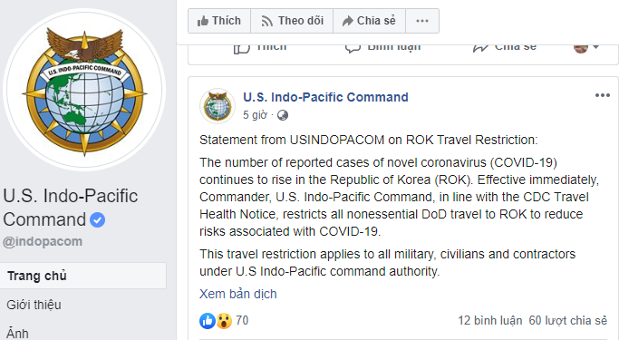Image resolution: width=619 pixels, height=340 pixels.
Task: Open the page's more options ellipsis button
Action: (x=422, y=21)
